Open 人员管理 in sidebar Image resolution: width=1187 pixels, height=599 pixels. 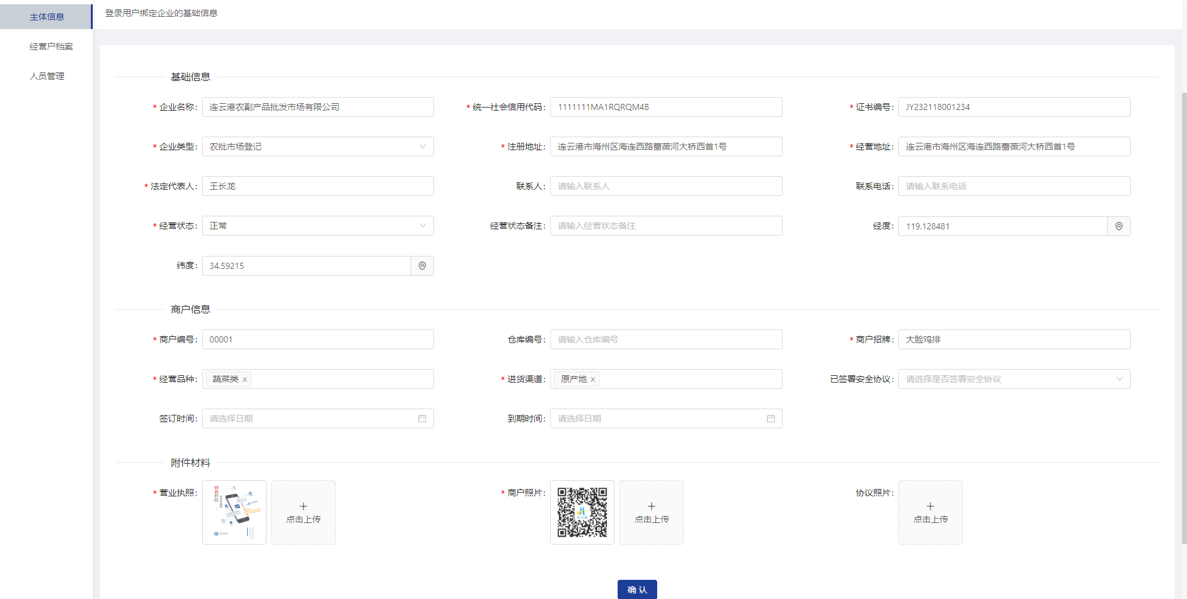47,76
